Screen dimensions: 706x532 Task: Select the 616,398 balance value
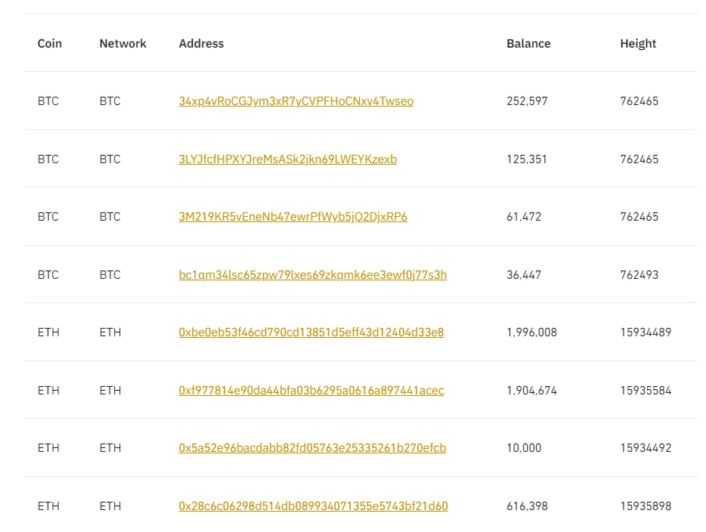point(527,506)
